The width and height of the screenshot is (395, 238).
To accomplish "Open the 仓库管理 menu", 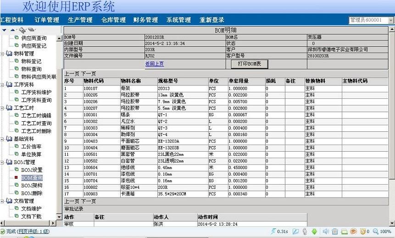I will pyautogui.click(x=113, y=20).
